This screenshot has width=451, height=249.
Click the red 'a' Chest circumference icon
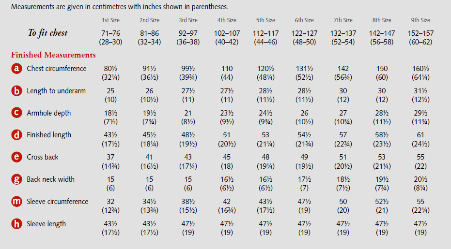point(17,69)
